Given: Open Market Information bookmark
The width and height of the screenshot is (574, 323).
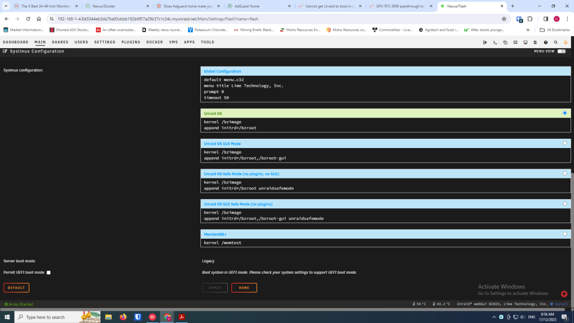Looking at the screenshot, I should 24,30.
